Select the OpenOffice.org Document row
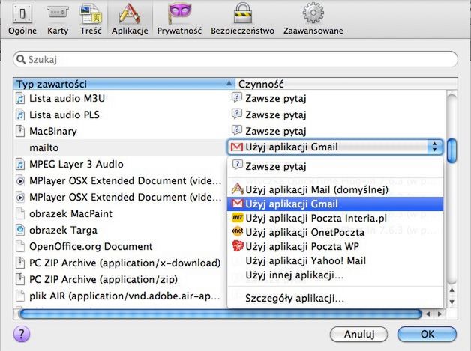Image resolution: width=471 pixels, height=351 pixels. coord(120,247)
